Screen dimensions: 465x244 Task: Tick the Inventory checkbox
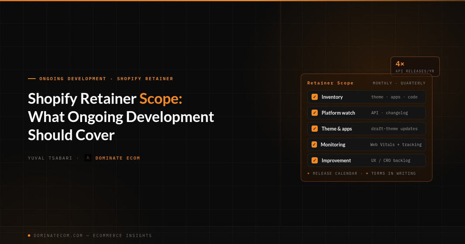(315, 97)
